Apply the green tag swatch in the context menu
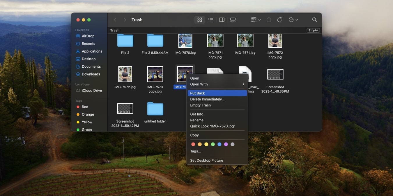The image size is (393, 196). point(213,144)
